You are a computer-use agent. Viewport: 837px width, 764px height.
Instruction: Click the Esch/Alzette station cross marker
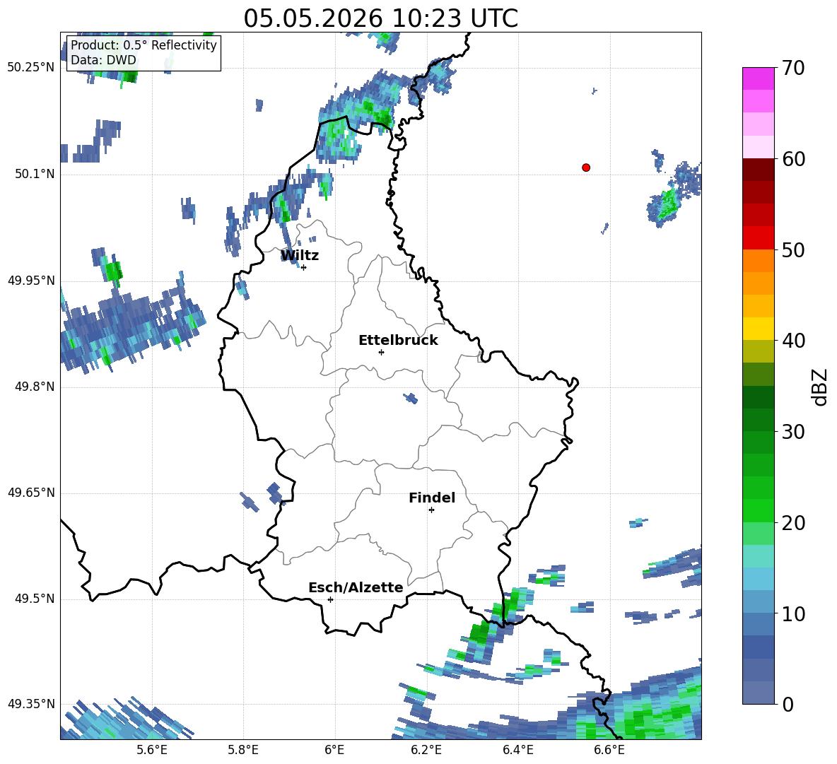click(x=330, y=599)
